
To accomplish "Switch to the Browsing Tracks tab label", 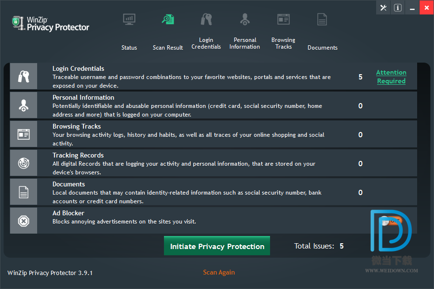I will [284, 43].
